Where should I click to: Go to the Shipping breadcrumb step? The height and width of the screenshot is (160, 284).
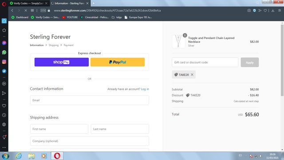point(54,45)
